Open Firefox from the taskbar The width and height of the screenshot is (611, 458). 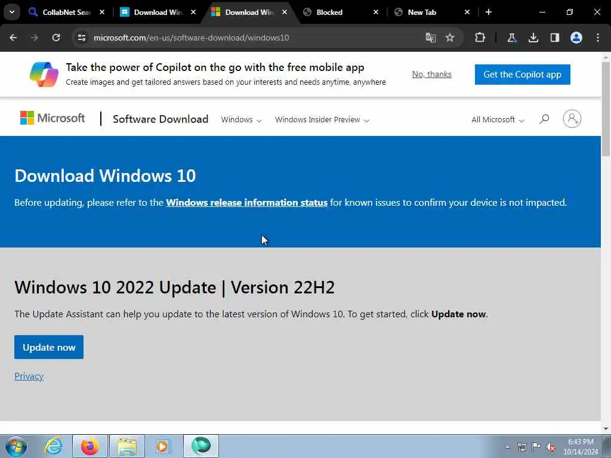[90, 446]
